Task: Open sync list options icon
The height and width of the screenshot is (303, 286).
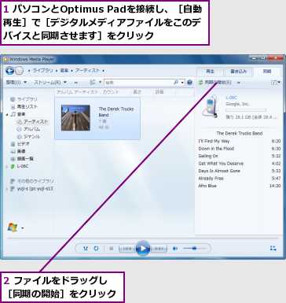Action: pos(274,83)
